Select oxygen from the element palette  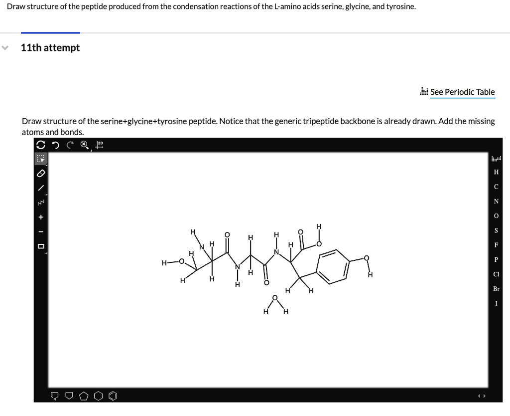[496, 215]
